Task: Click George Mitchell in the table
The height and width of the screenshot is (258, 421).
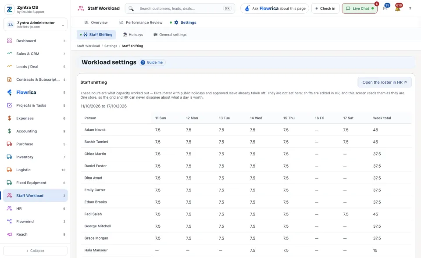Action: click(x=98, y=226)
